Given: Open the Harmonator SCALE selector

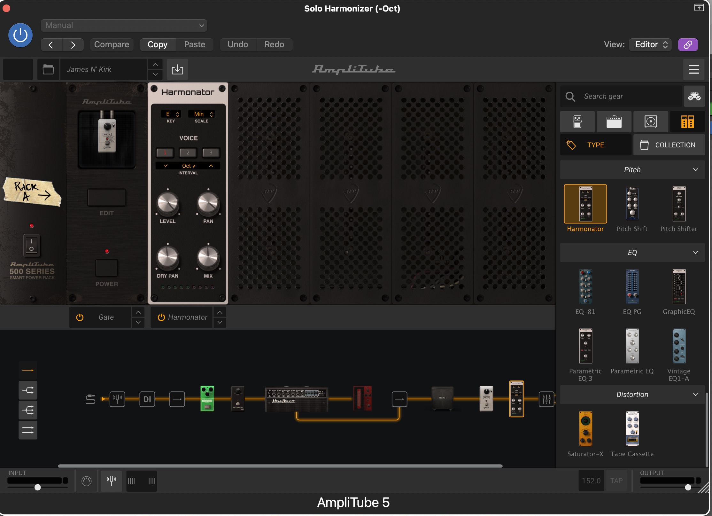Looking at the screenshot, I should pos(202,114).
